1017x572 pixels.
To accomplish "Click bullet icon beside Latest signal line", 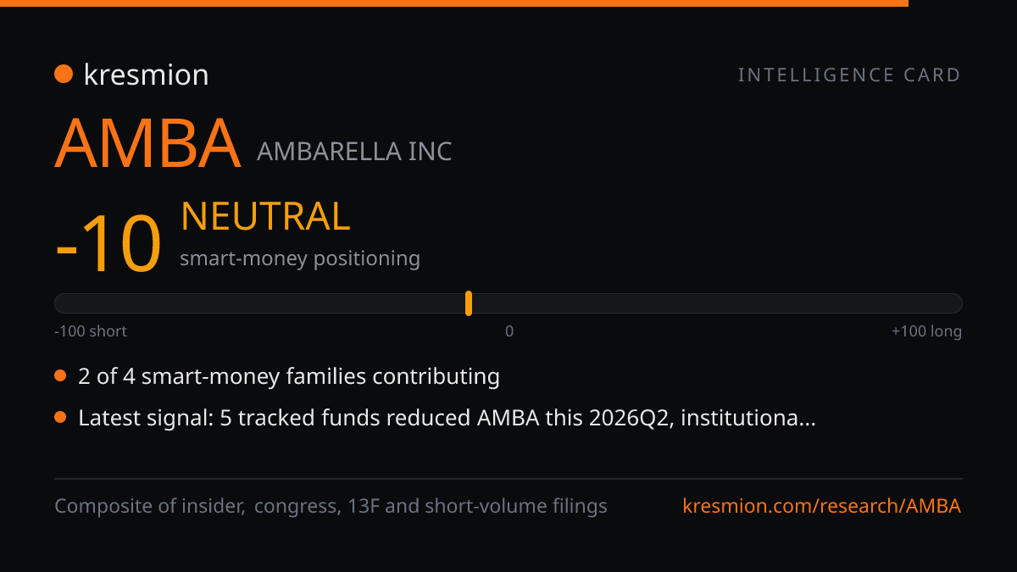I will [60, 417].
